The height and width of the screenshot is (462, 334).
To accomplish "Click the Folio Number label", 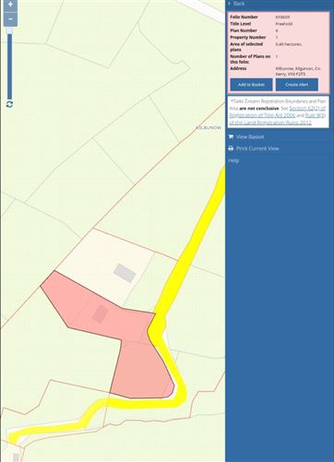I will click(244, 18).
